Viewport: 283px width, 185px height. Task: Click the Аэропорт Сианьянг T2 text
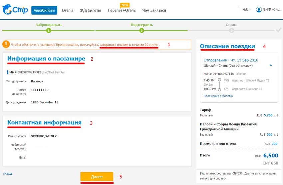pos(247,89)
